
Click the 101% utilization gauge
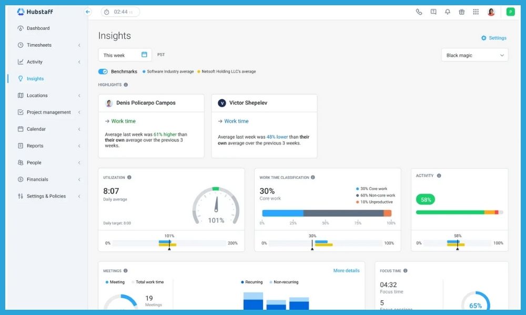pos(216,205)
